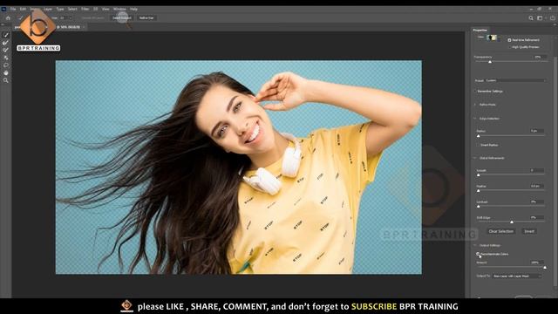Toggle Remember Settings checkbox
558x314 pixels.
click(x=475, y=91)
